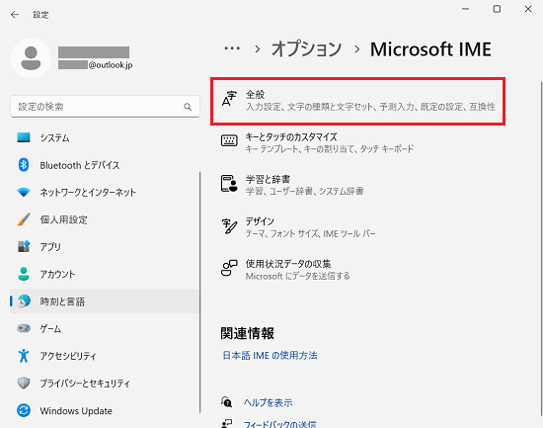Open 日本語 IME の使用方法 link
The height and width of the screenshot is (428, 543).
[x=270, y=355]
